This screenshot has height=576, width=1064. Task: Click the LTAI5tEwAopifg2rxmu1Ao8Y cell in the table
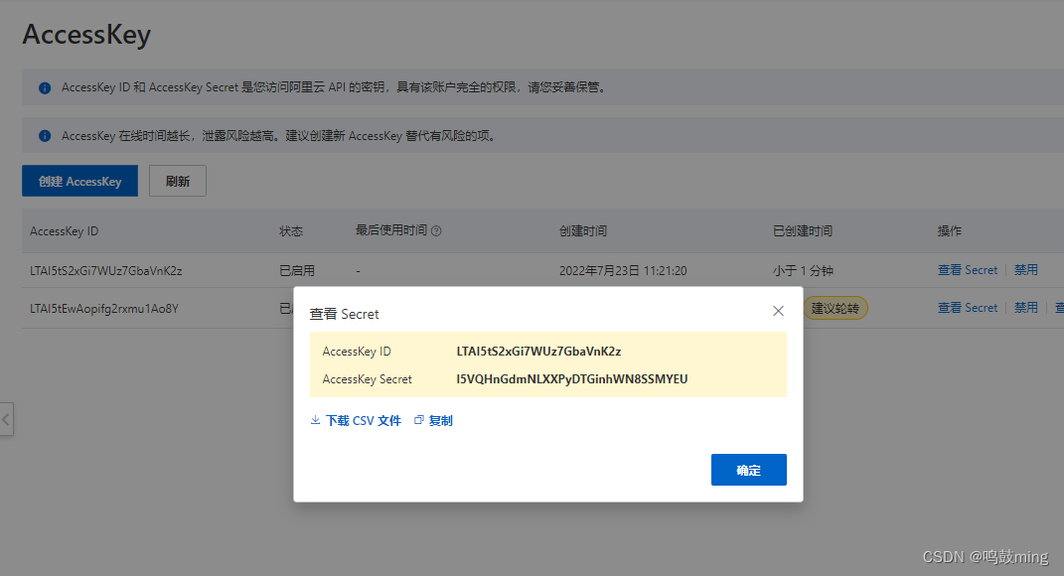pos(104,309)
